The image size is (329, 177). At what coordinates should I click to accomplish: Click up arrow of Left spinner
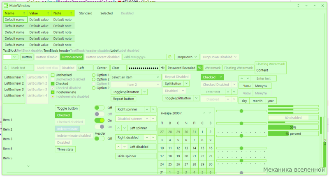(118, 128)
